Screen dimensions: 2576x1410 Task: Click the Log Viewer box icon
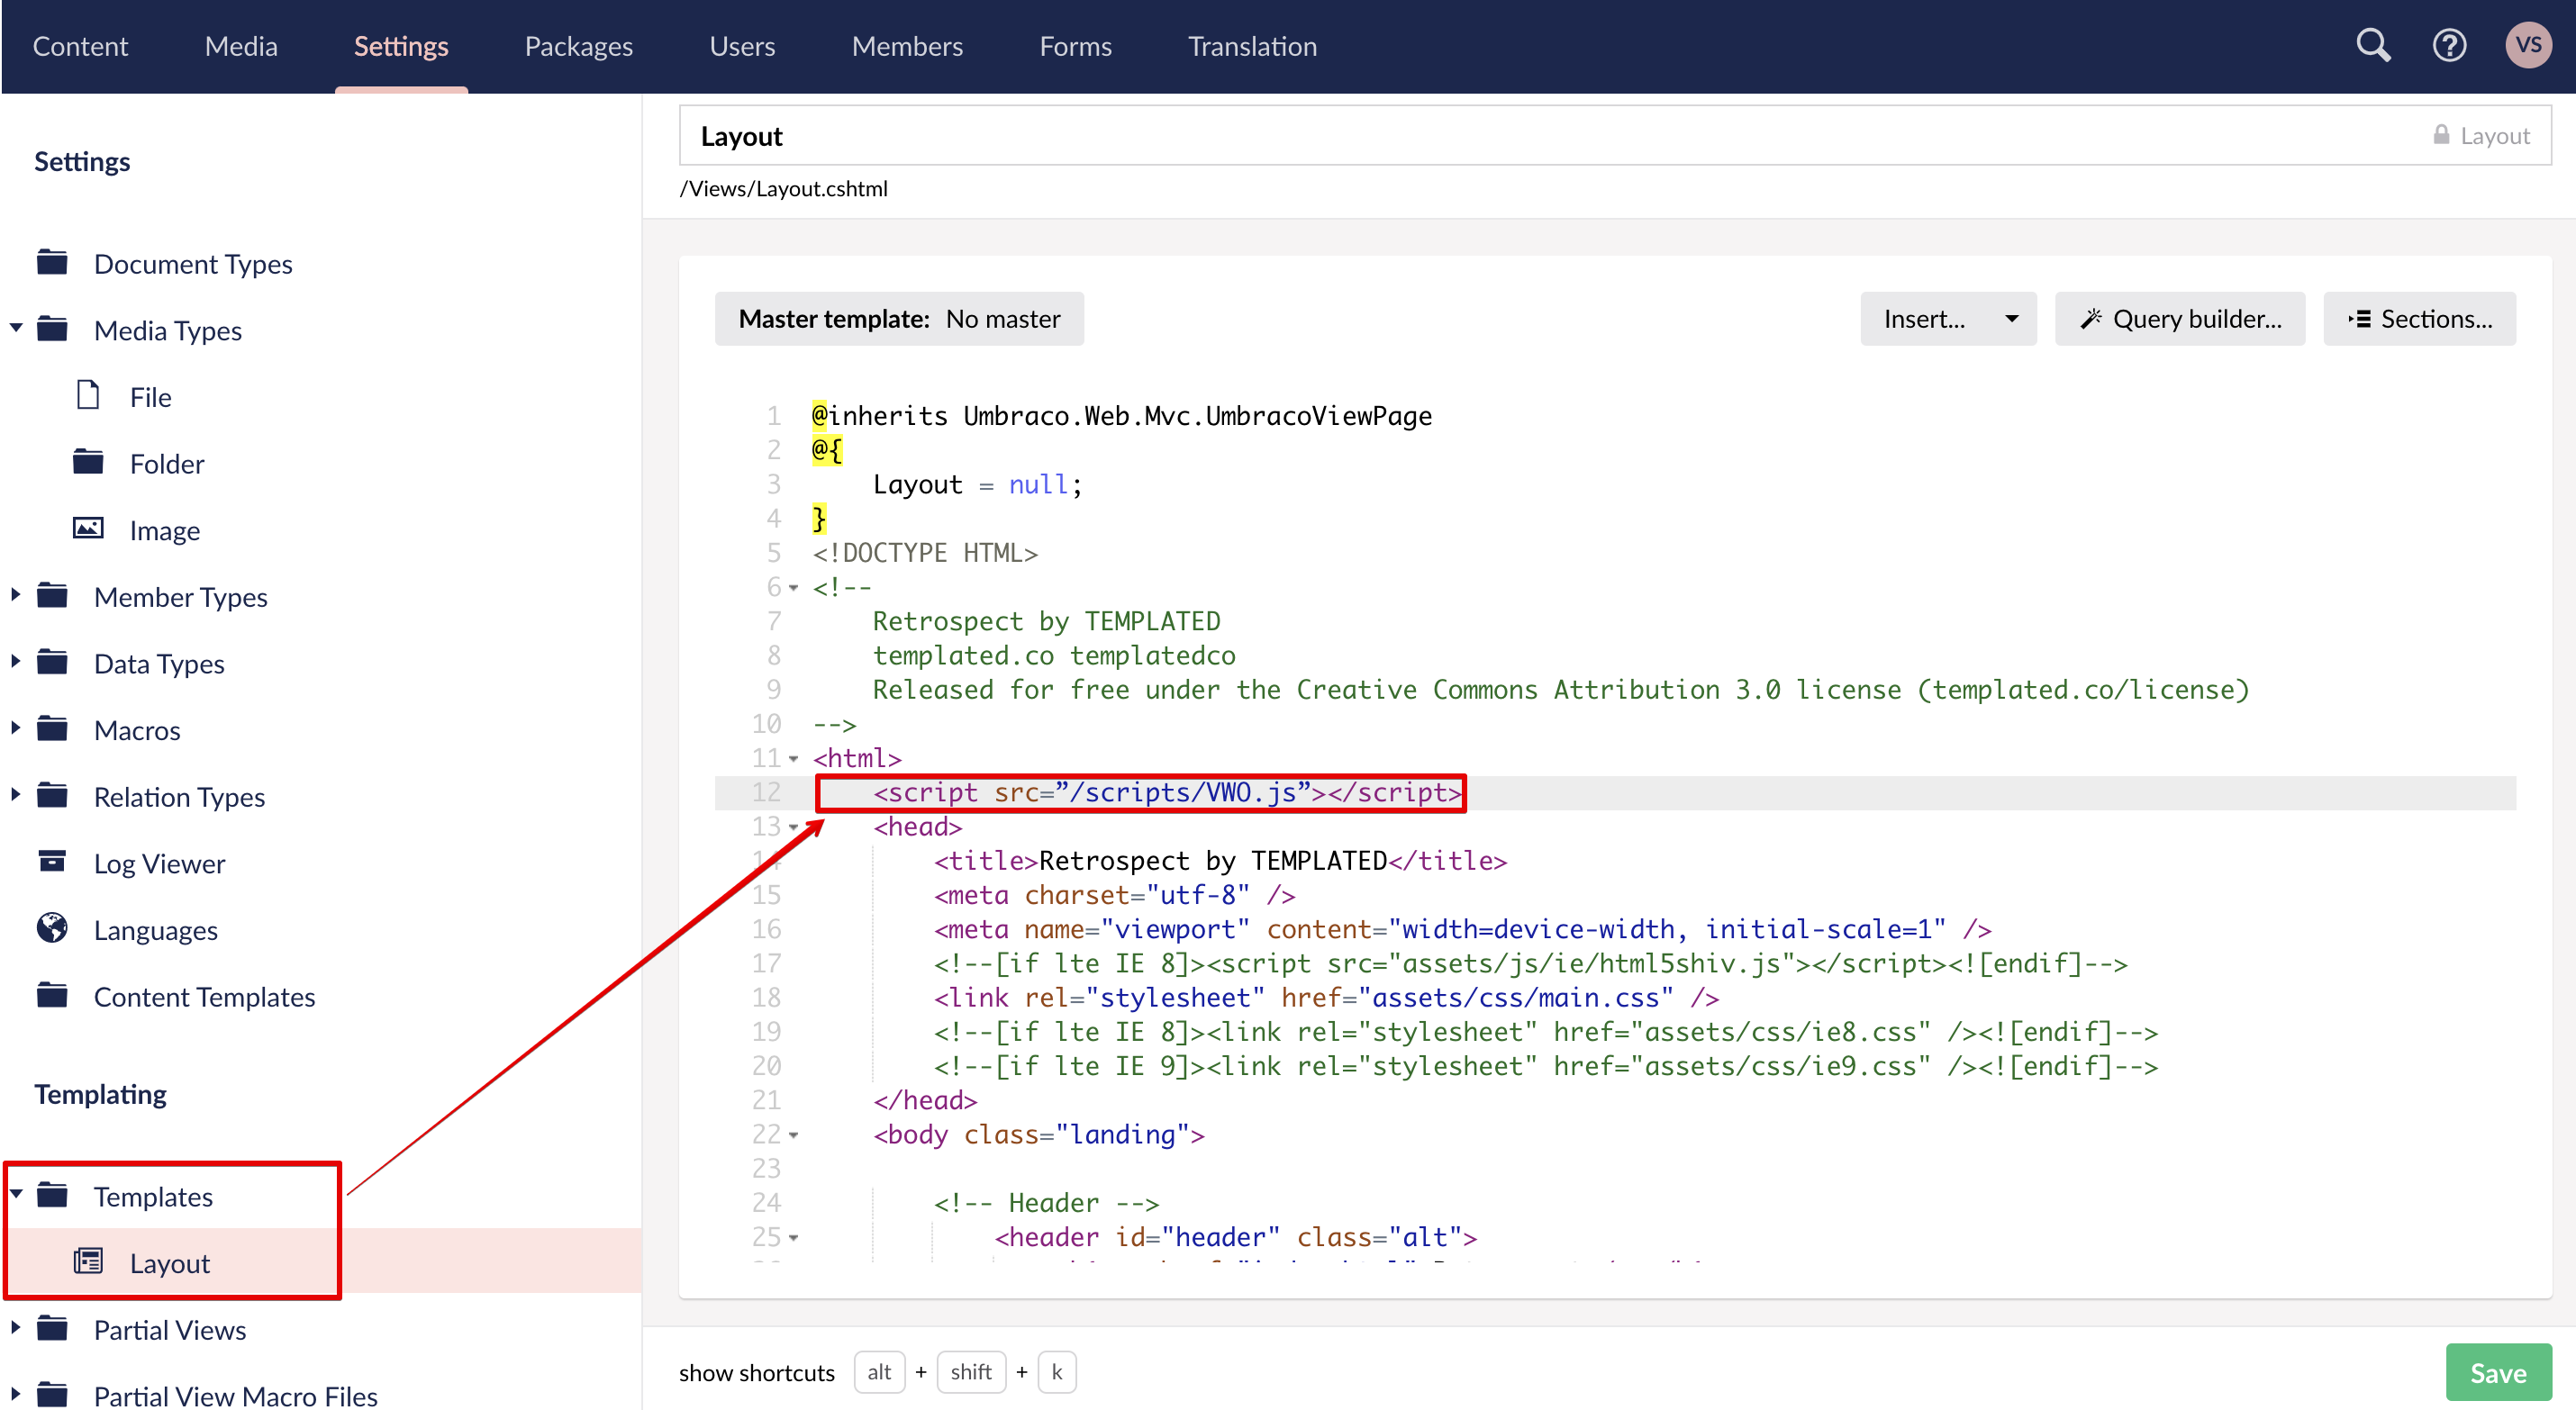coord(52,861)
